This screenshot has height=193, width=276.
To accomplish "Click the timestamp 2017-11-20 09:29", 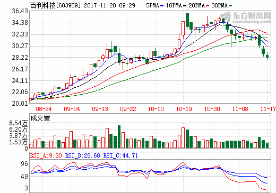I will click(109, 5).
